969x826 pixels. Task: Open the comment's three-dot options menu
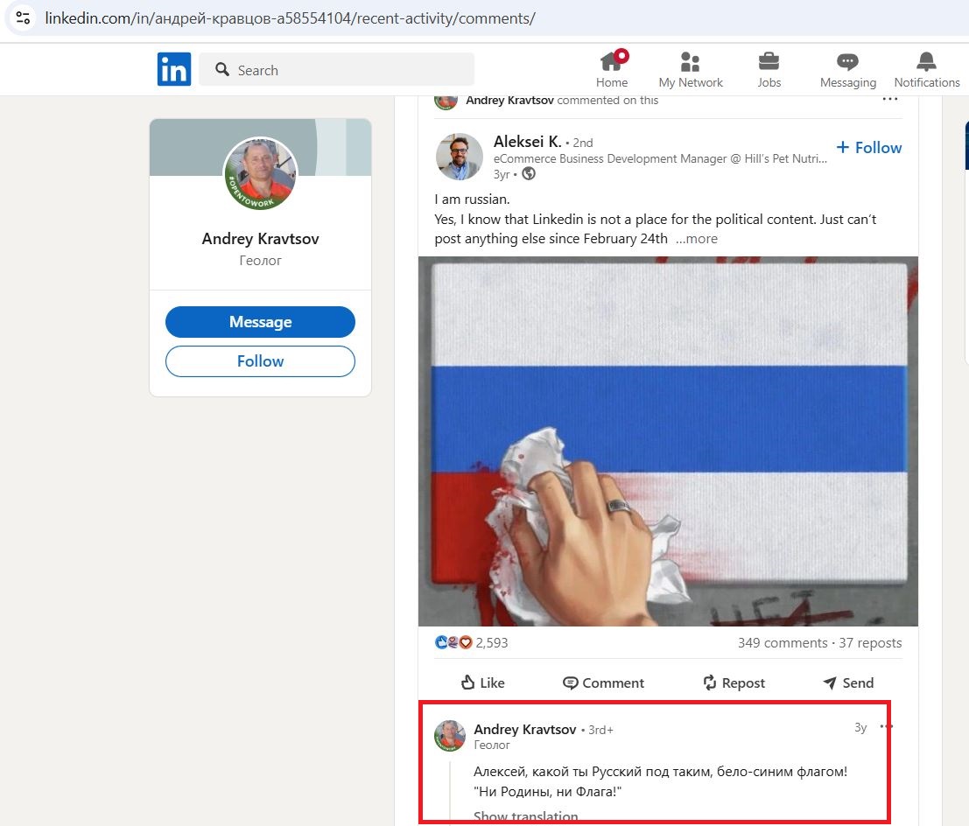pos(887,726)
